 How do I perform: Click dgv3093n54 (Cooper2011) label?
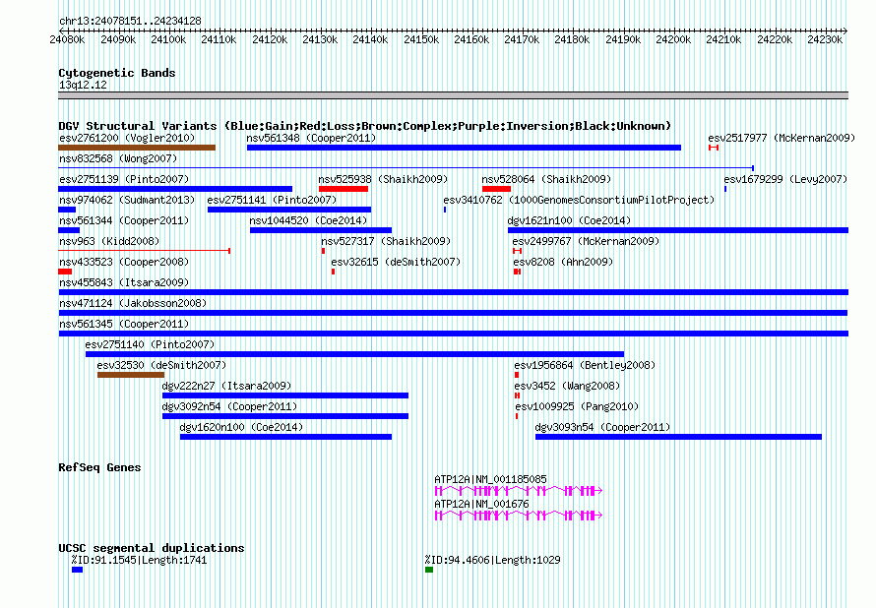pos(602,427)
